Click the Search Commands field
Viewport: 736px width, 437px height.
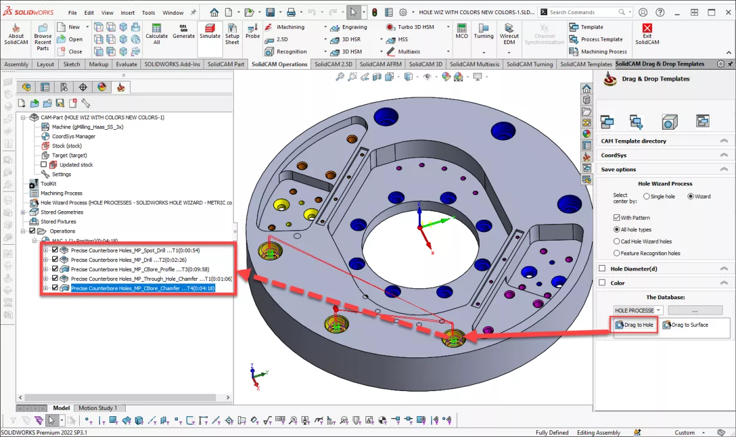click(584, 12)
